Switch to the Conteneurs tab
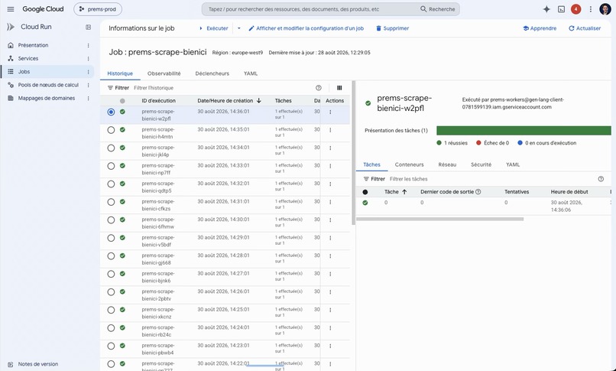The image size is (616, 371). pos(410,164)
